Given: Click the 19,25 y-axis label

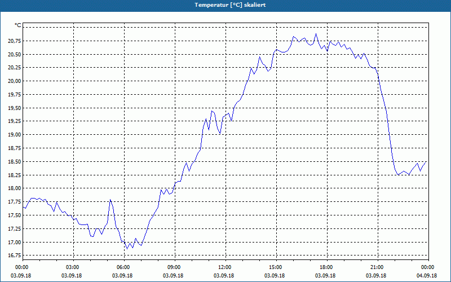Looking at the screenshot, I should click(14, 121).
